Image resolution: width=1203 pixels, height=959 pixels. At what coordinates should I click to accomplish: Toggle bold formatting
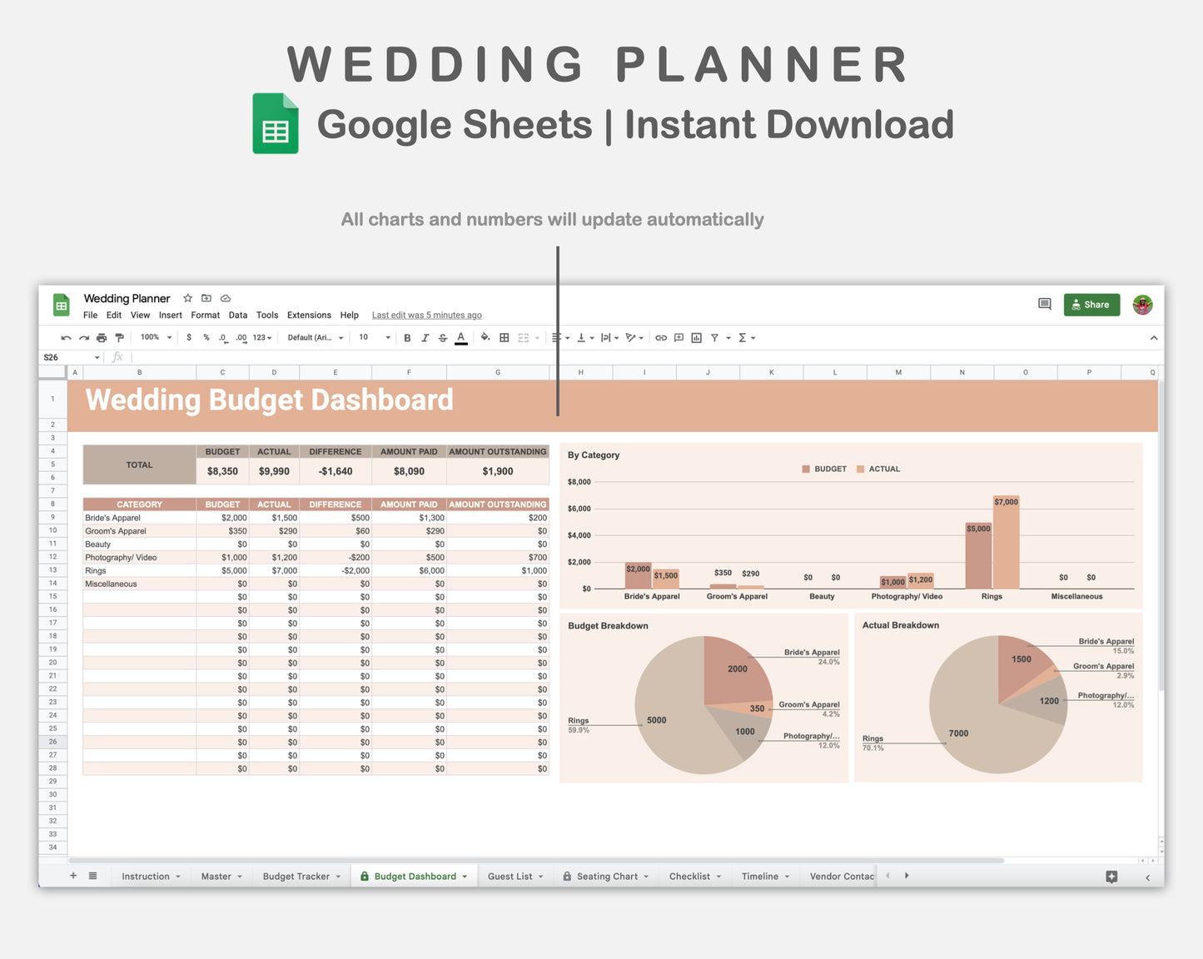(x=407, y=337)
